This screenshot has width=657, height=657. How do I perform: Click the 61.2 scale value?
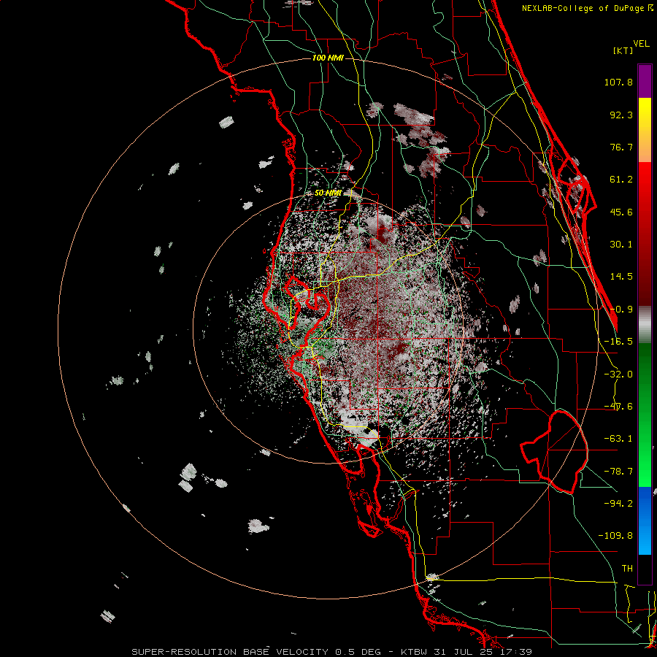click(x=621, y=180)
